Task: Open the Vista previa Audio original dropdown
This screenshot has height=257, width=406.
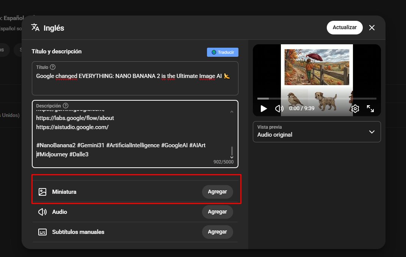Action: tap(317, 132)
